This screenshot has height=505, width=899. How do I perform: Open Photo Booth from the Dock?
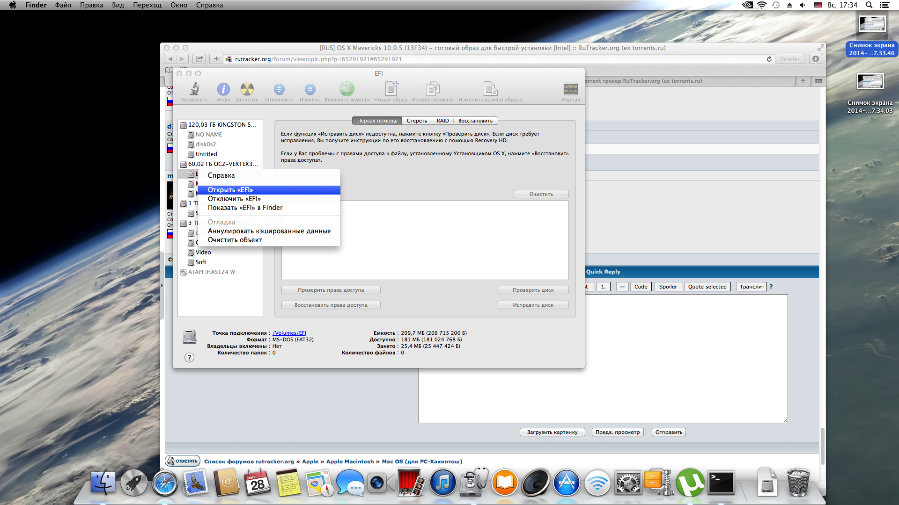click(412, 483)
